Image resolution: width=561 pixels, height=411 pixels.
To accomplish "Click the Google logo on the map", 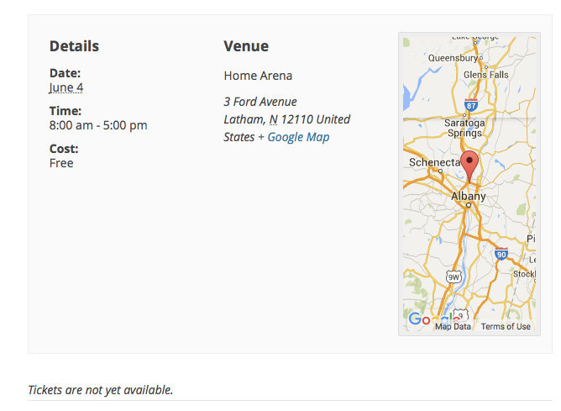I will [419, 319].
